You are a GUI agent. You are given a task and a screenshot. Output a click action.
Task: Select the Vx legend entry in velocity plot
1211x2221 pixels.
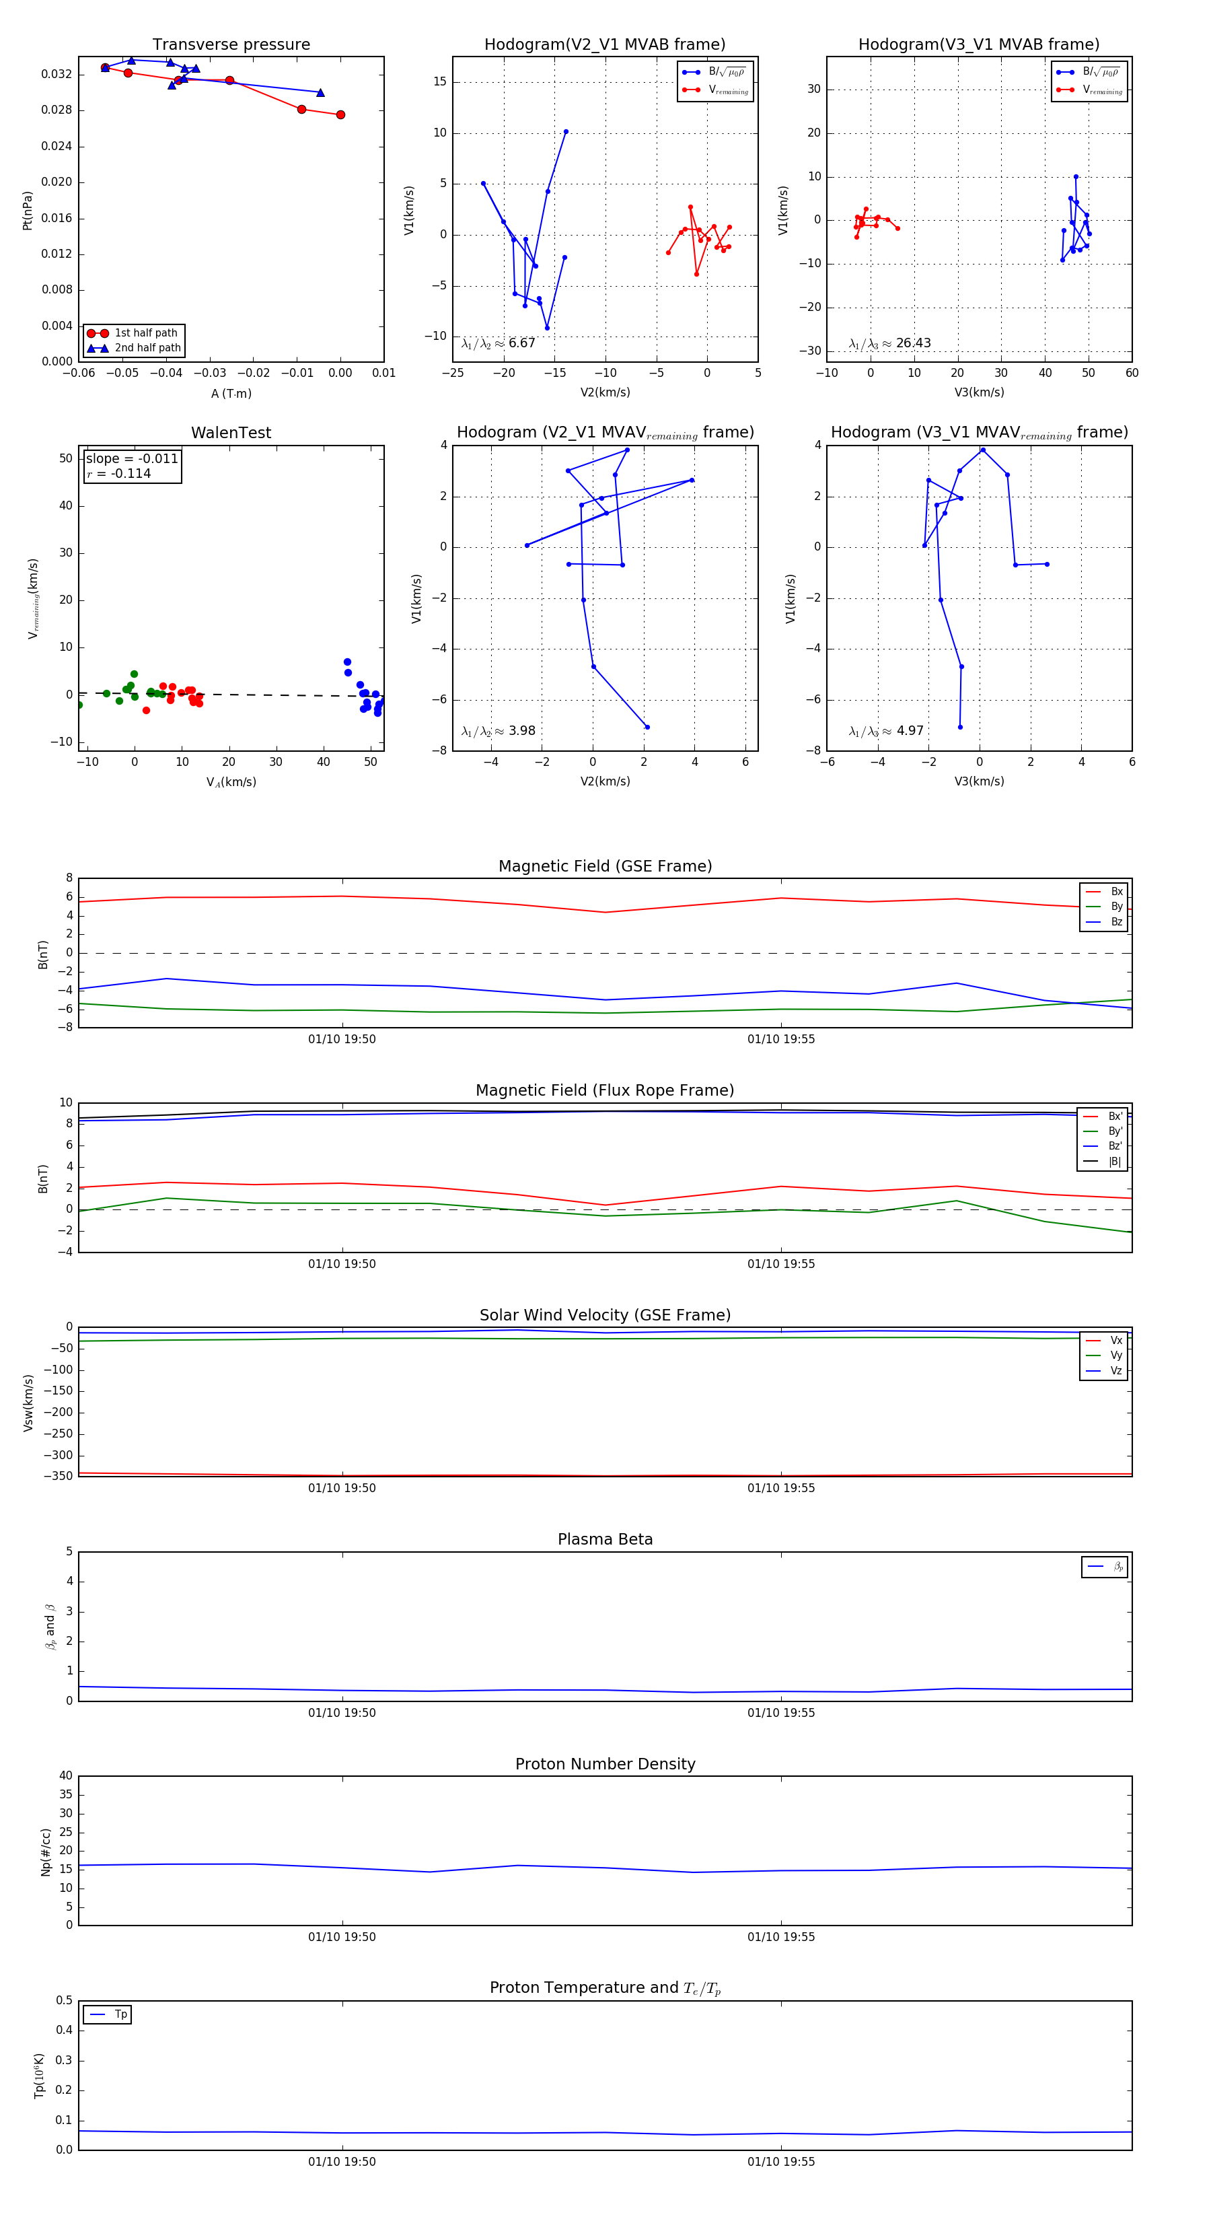(x=1104, y=1341)
